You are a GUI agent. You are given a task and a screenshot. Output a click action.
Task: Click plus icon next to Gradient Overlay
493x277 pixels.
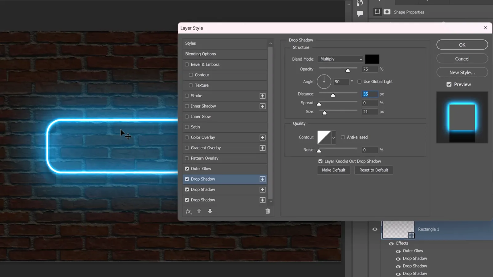[x=263, y=148]
